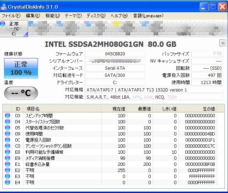Click raw value 0000000004BD
Screen dimensions: 228x193
(x=200, y=134)
